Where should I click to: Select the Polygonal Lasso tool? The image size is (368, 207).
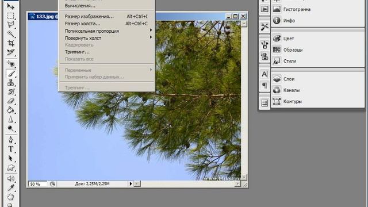(10, 25)
